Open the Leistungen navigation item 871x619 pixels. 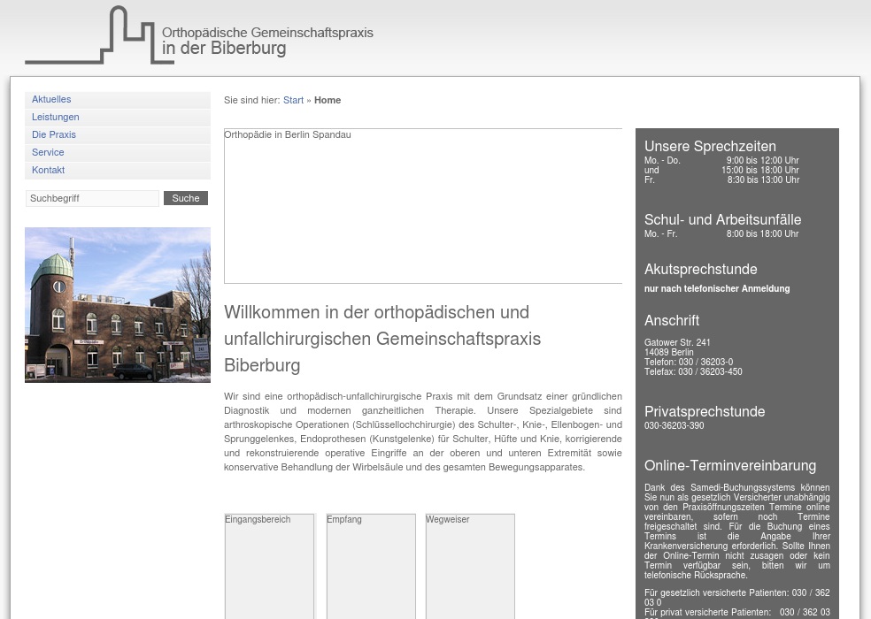55,117
